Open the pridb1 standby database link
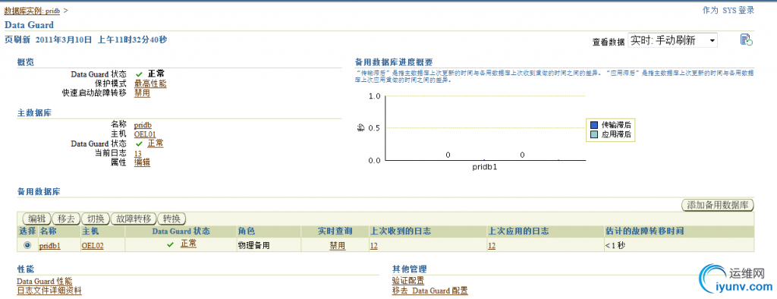This screenshot has height=299, width=777. pos(50,245)
